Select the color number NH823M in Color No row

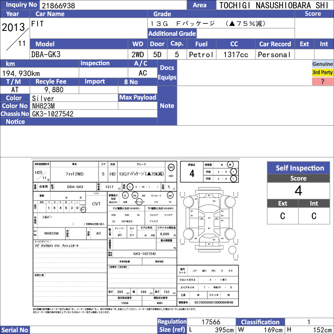[43, 106]
